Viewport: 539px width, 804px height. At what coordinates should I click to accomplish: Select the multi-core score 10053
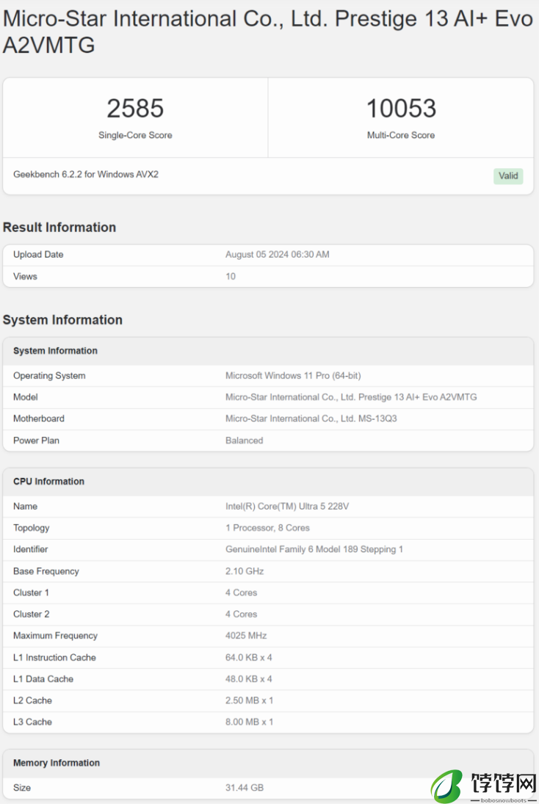click(401, 108)
